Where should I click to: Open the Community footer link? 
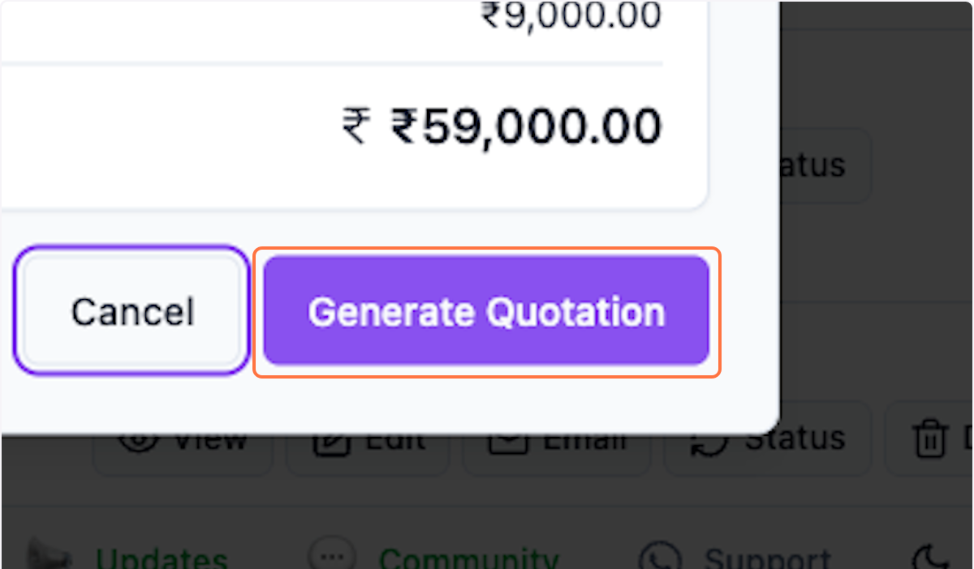click(x=468, y=559)
